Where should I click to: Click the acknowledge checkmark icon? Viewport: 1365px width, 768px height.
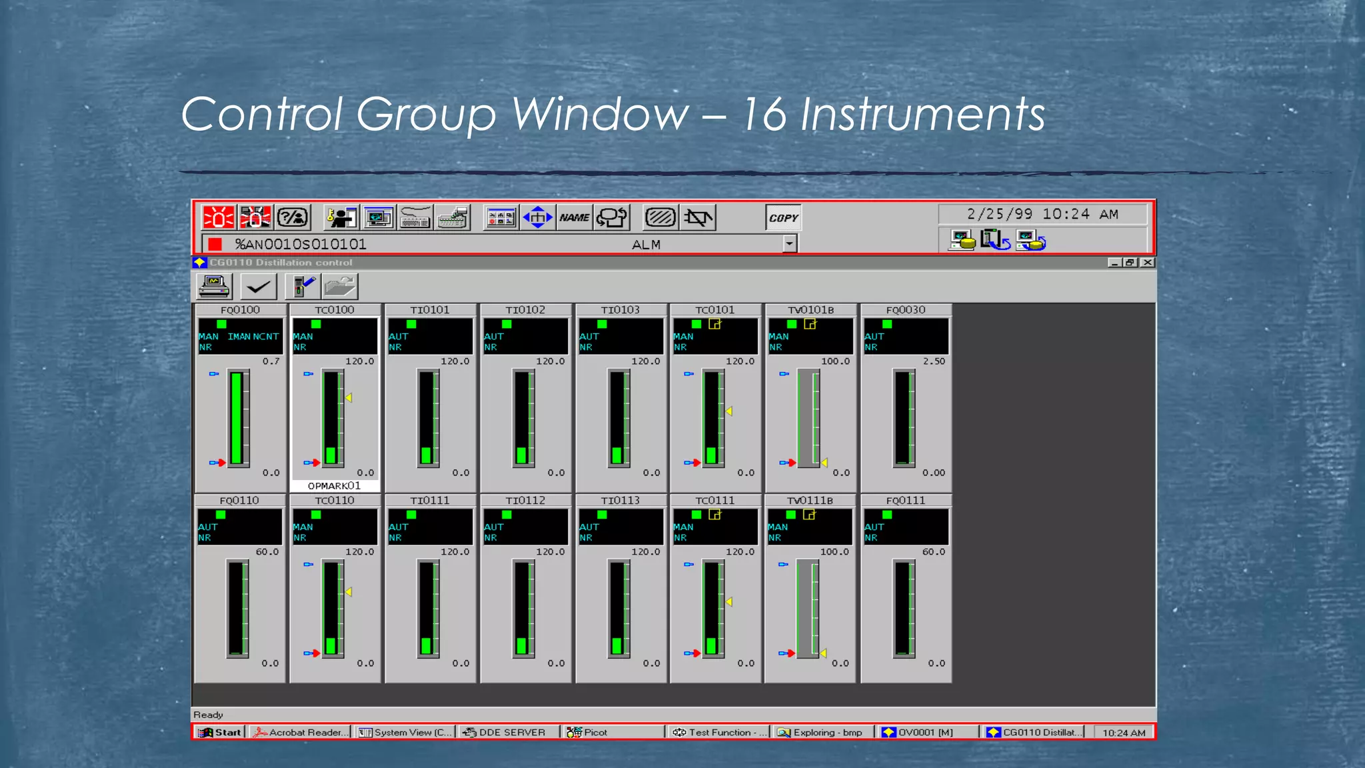[x=258, y=287]
